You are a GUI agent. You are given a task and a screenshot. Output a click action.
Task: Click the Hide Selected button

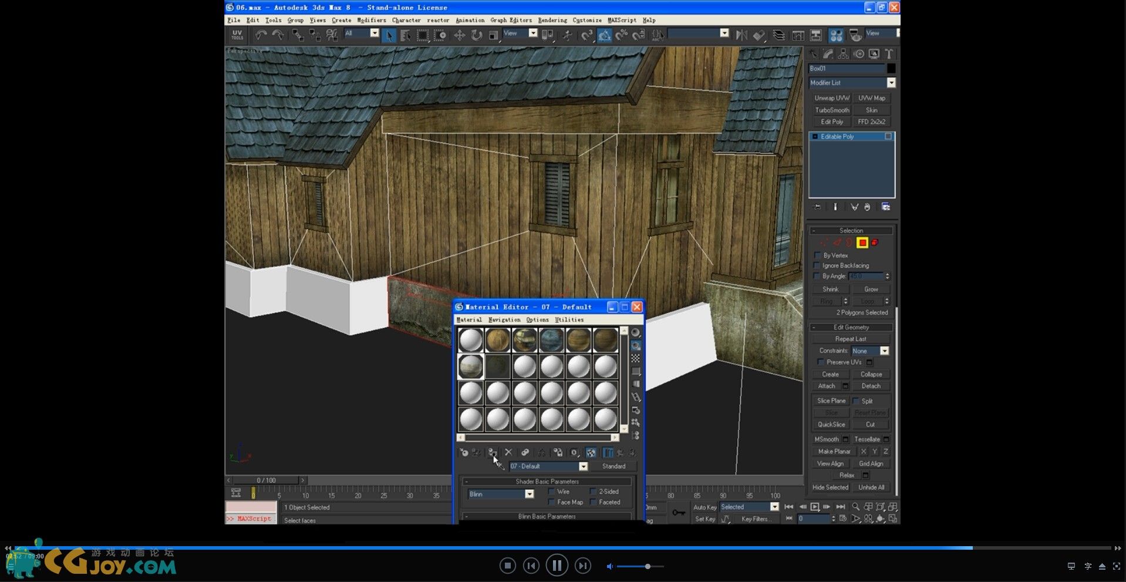830,487
